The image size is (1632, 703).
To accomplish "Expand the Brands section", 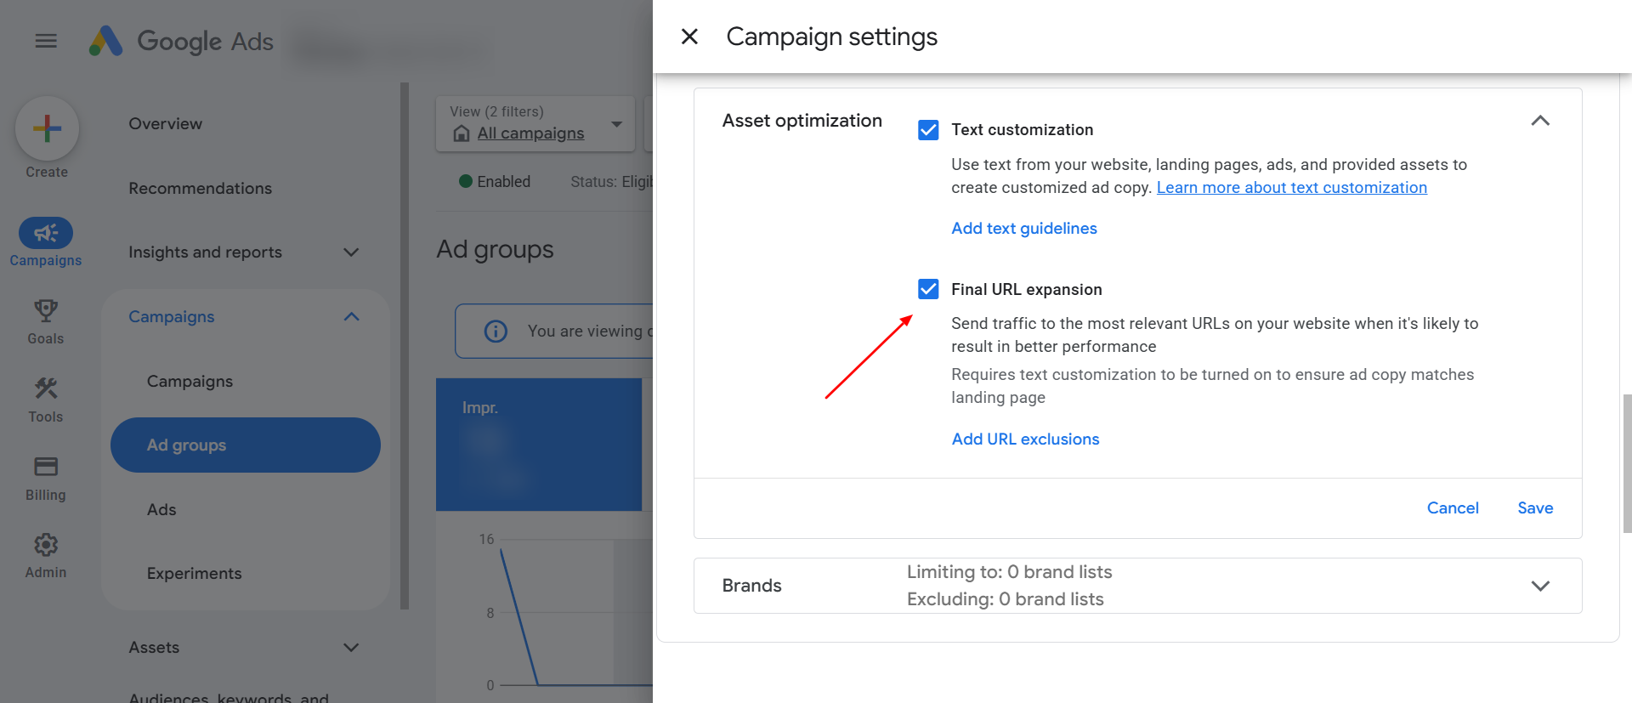I will click(x=1539, y=586).
